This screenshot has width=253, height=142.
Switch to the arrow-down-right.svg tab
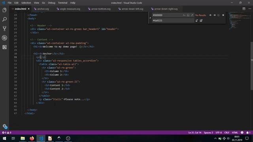pos(166,9)
